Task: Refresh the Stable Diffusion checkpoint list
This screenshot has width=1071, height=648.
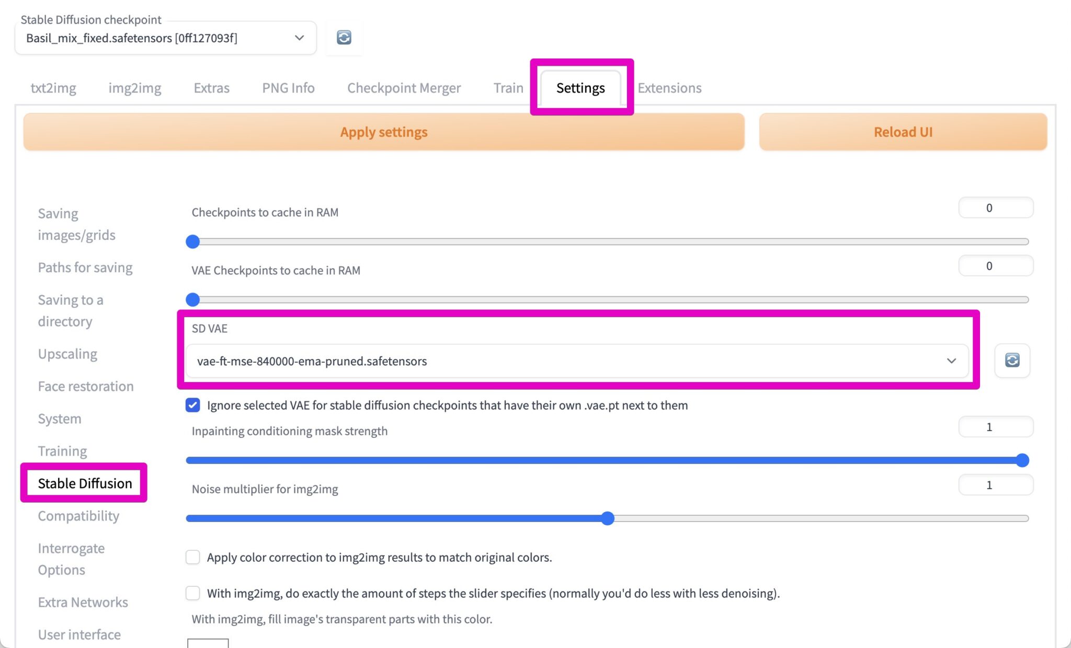Action: (x=344, y=38)
